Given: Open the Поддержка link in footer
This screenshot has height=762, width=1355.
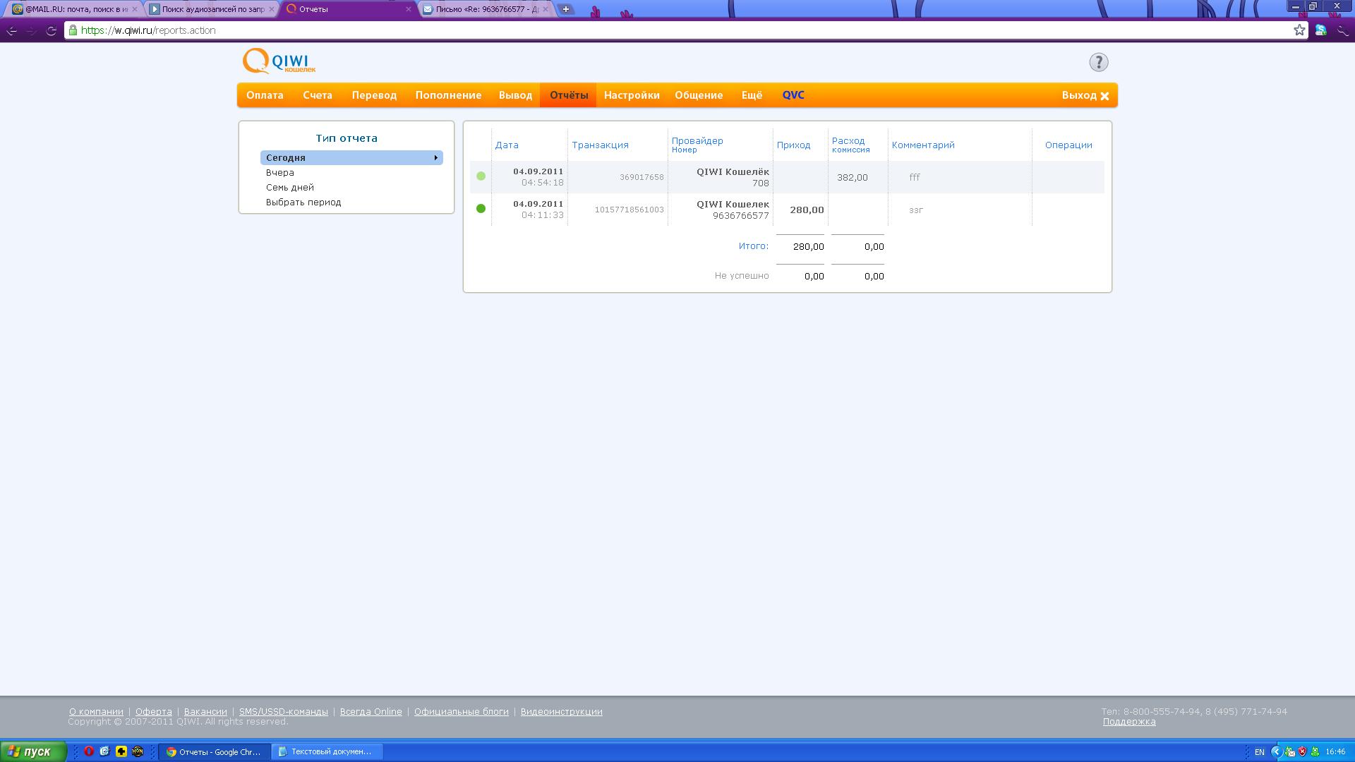Looking at the screenshot, I should (x=1128, y=721).
